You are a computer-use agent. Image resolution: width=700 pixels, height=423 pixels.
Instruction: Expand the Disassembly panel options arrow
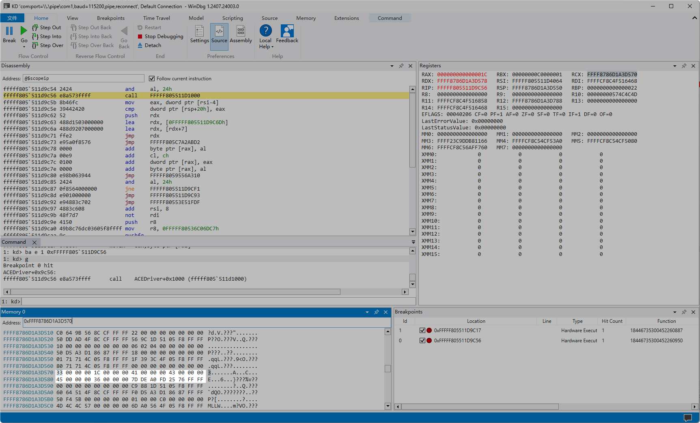tap(392, 66)
